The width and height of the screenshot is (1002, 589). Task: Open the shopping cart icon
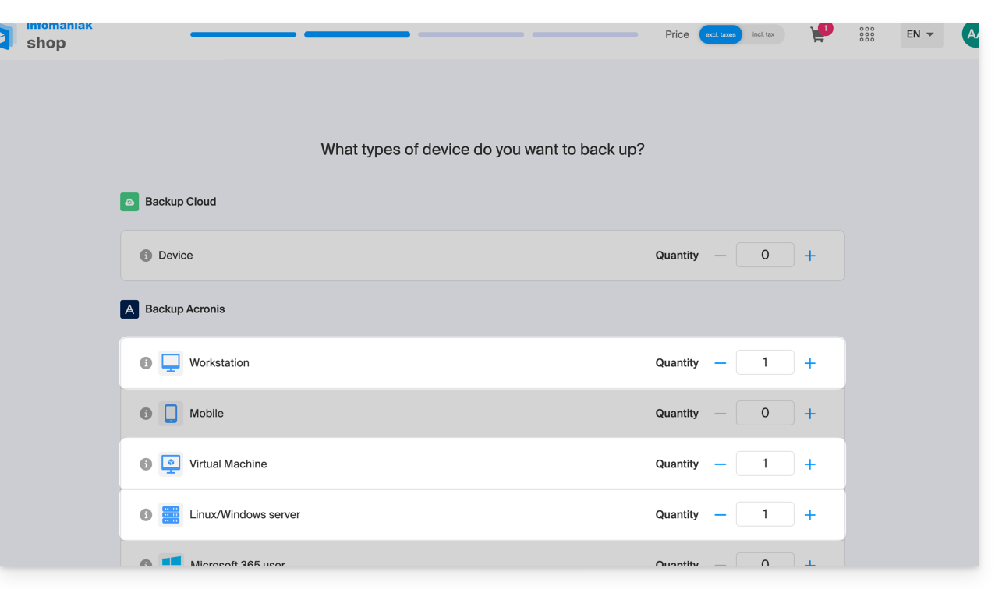click(x=817, y=35)
